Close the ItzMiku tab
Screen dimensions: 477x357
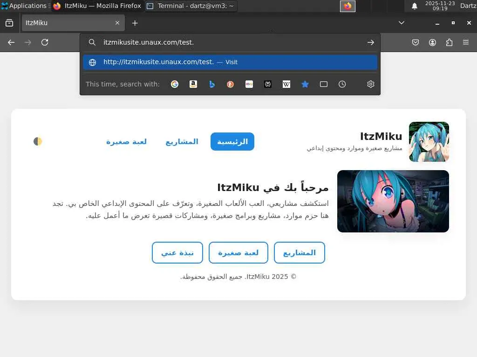tap(117, 23)
